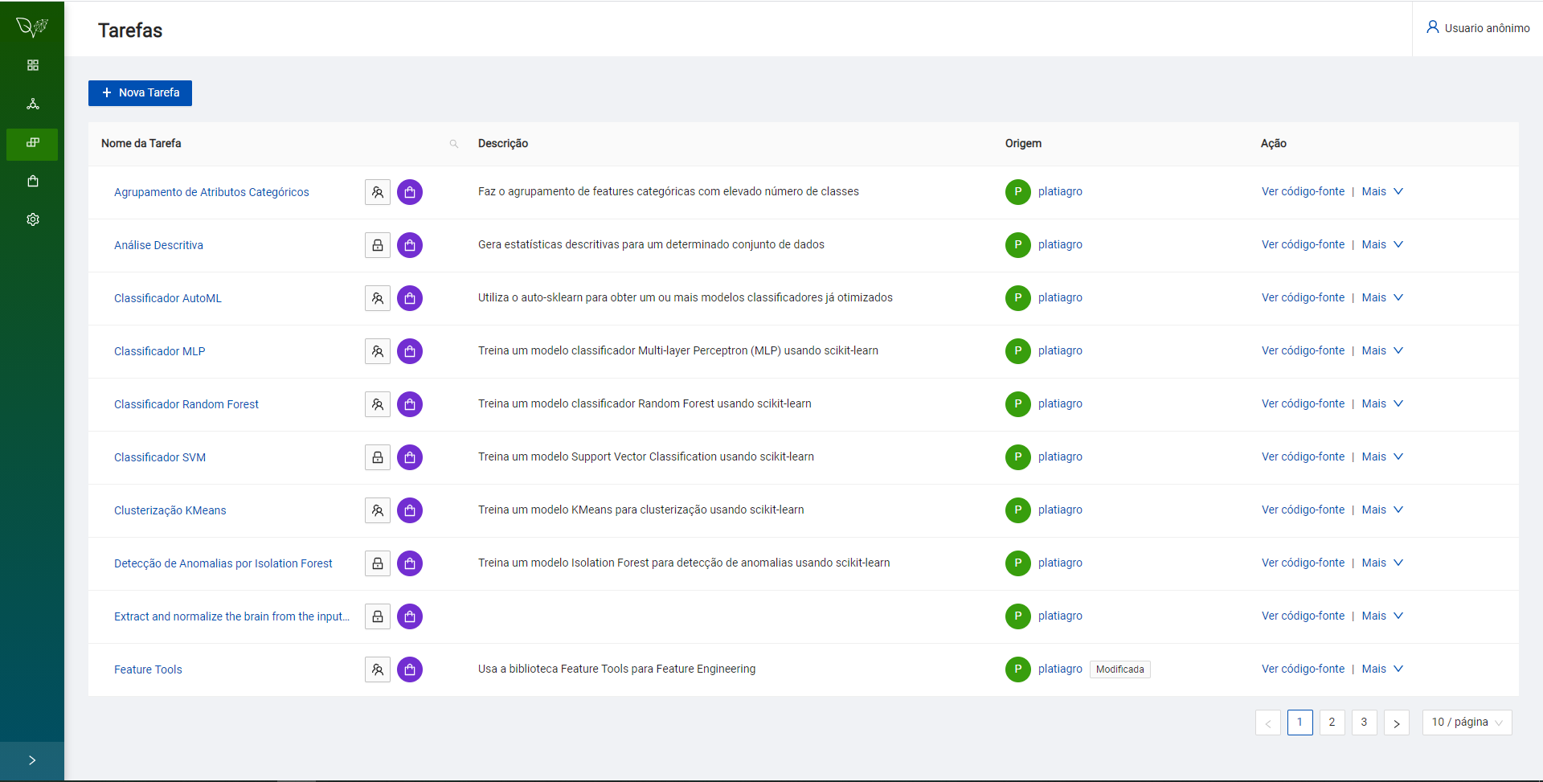
Task: Go to page 2 of tasks
Action: [x=1332, y=723]
